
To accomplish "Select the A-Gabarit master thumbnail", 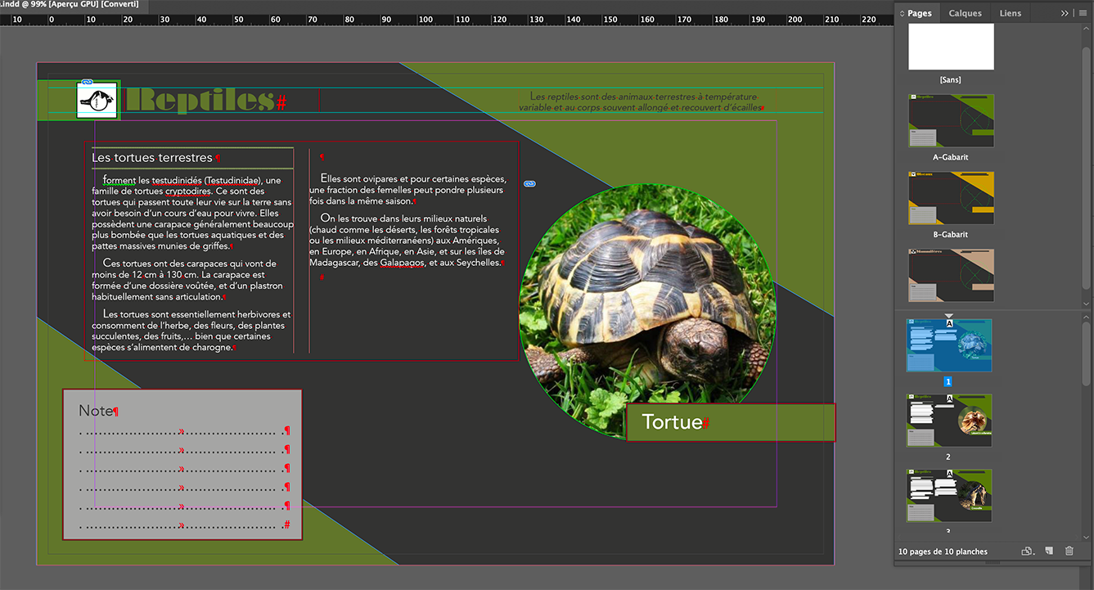I will pyautogui.click(x=949, y=119).
